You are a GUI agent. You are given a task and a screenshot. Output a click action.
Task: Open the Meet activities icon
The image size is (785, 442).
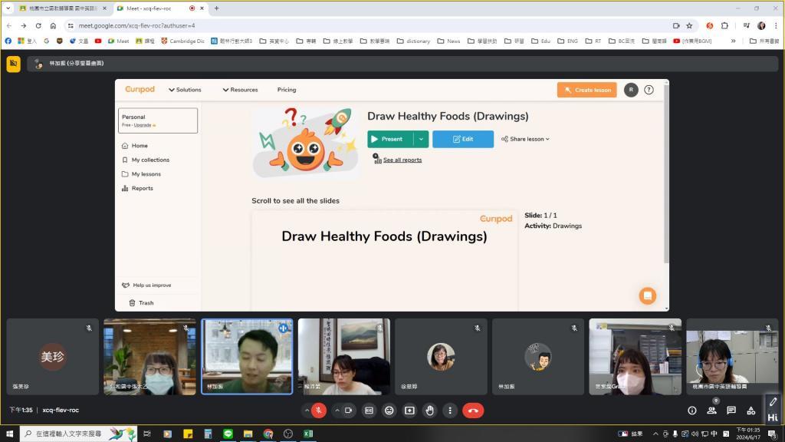coord(751,411)
